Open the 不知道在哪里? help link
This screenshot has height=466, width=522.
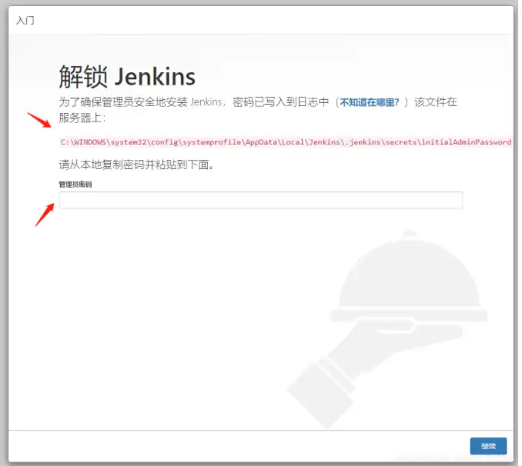(370, 102)
